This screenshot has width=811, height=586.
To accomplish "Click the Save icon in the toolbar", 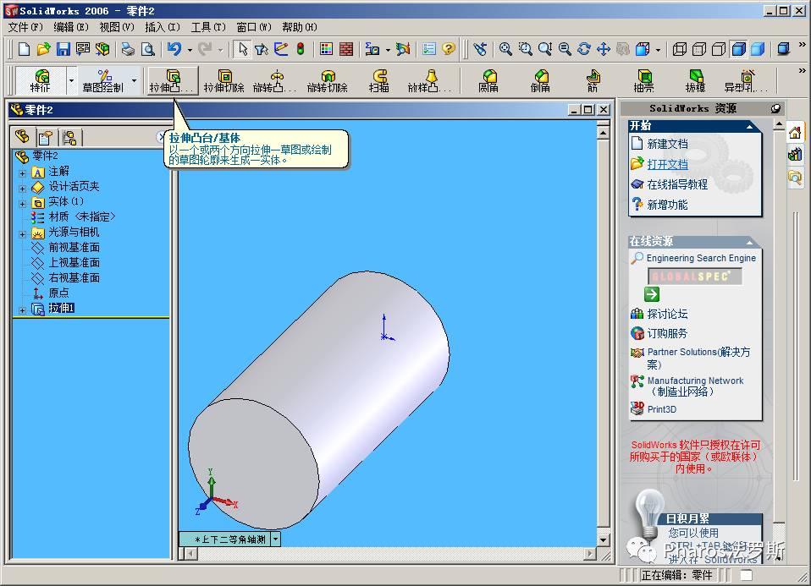I will pos(63,49).
